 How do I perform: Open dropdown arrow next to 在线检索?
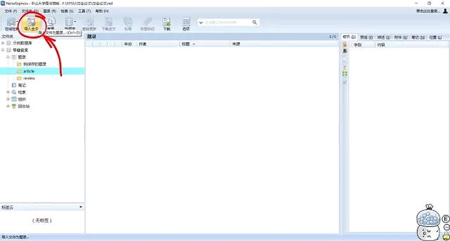click(18, 22)
